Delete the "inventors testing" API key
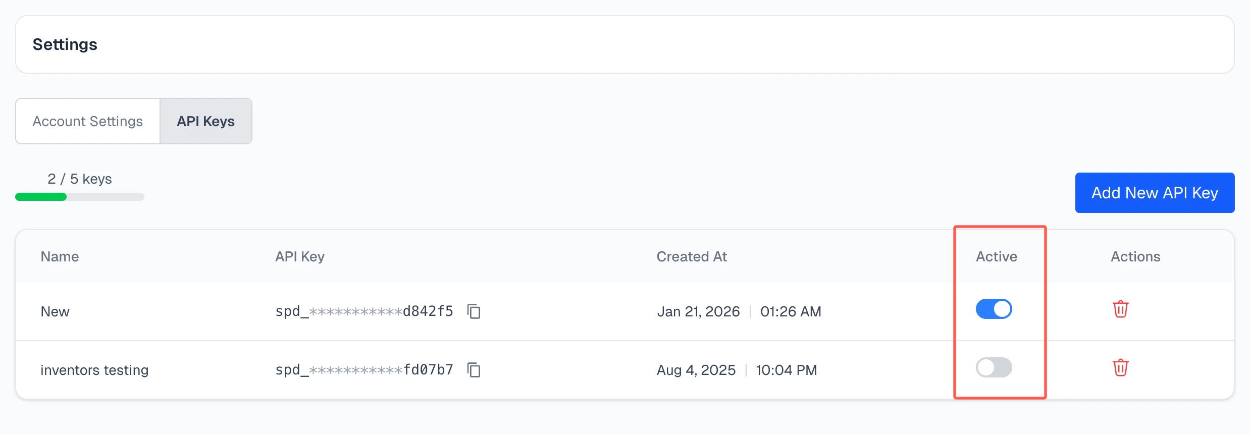The image size is (1250, 435). coord(1121,367)
